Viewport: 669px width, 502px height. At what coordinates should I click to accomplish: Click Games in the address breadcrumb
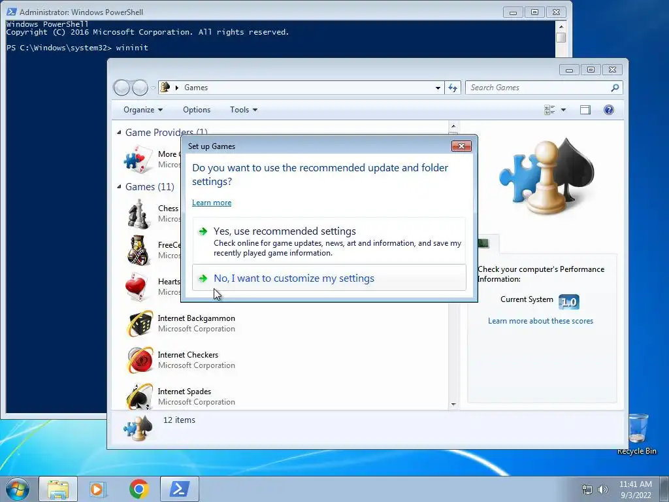pyautogui.click(x=196, y=88)
